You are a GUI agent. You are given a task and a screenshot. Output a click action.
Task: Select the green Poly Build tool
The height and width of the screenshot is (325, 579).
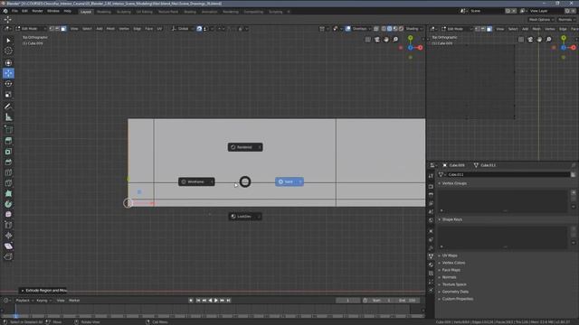coord(8,193)
